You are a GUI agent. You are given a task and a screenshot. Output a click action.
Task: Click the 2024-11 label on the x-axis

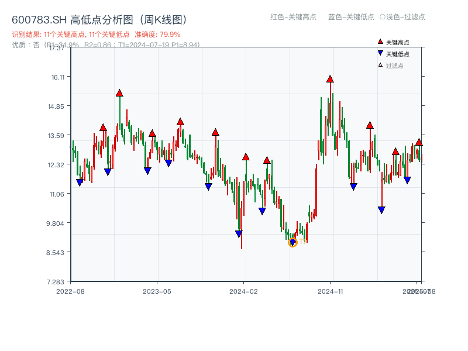331,290
